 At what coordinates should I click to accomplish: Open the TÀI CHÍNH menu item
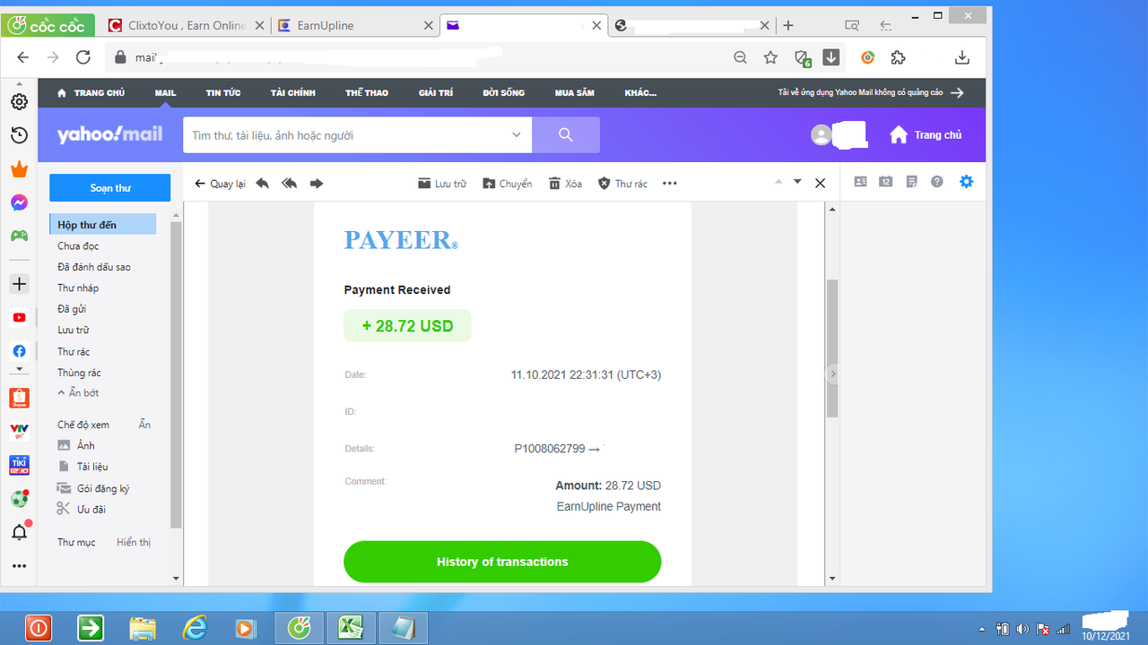click(293, 93)
